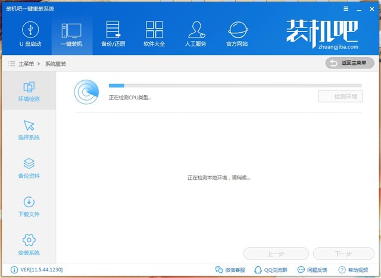Select the 一键装机 one-click install tab
The width and height of the screenshot is (381, 278).
pyautogui.click(x=72, y=35)
